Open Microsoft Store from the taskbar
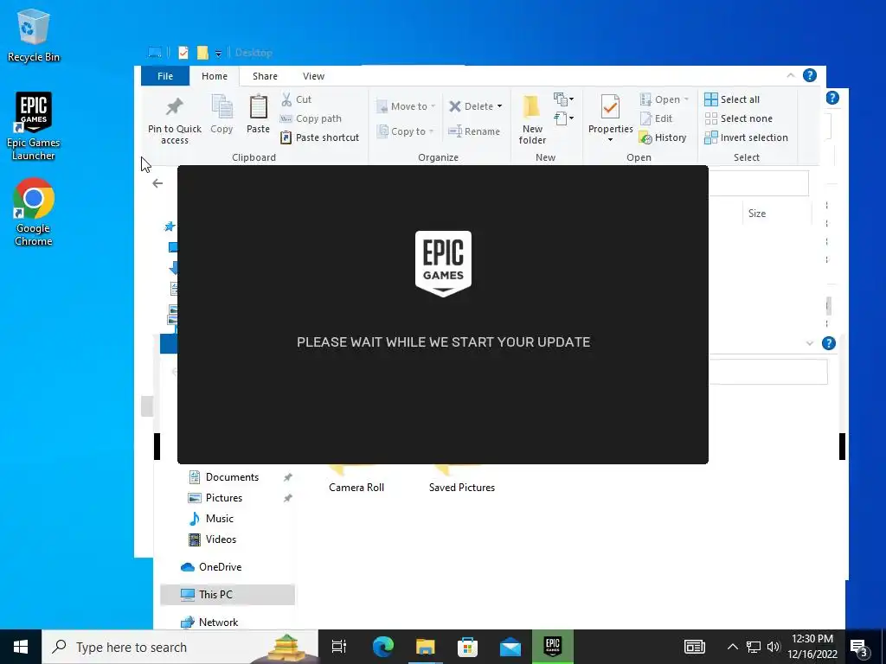The width and height of the screenshot is (886, 664). (x=467, y=647)
